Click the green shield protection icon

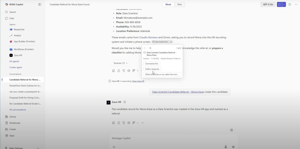tap(290, 4)
